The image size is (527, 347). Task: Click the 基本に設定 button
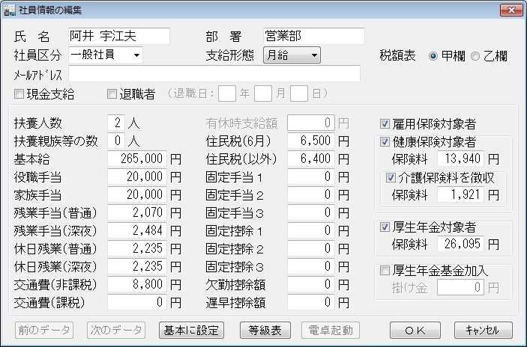coord(191,331)
